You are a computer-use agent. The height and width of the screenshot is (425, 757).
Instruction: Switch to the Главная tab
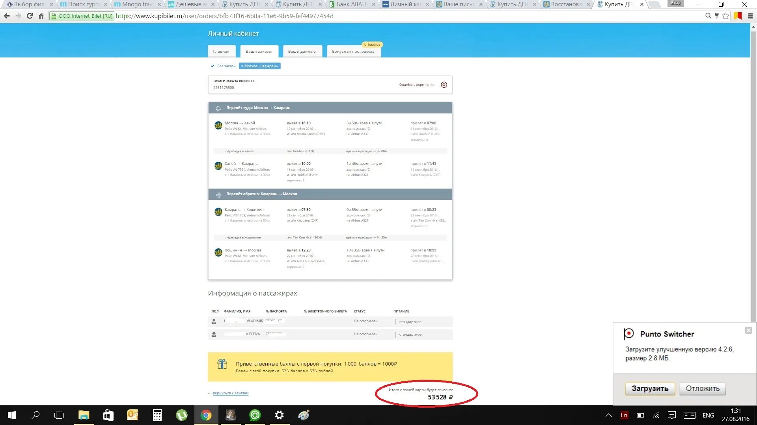[221, 52]
